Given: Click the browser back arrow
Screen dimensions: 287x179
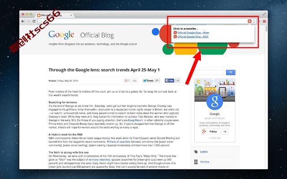Looking at the screenshot, I should coord(23,21).
